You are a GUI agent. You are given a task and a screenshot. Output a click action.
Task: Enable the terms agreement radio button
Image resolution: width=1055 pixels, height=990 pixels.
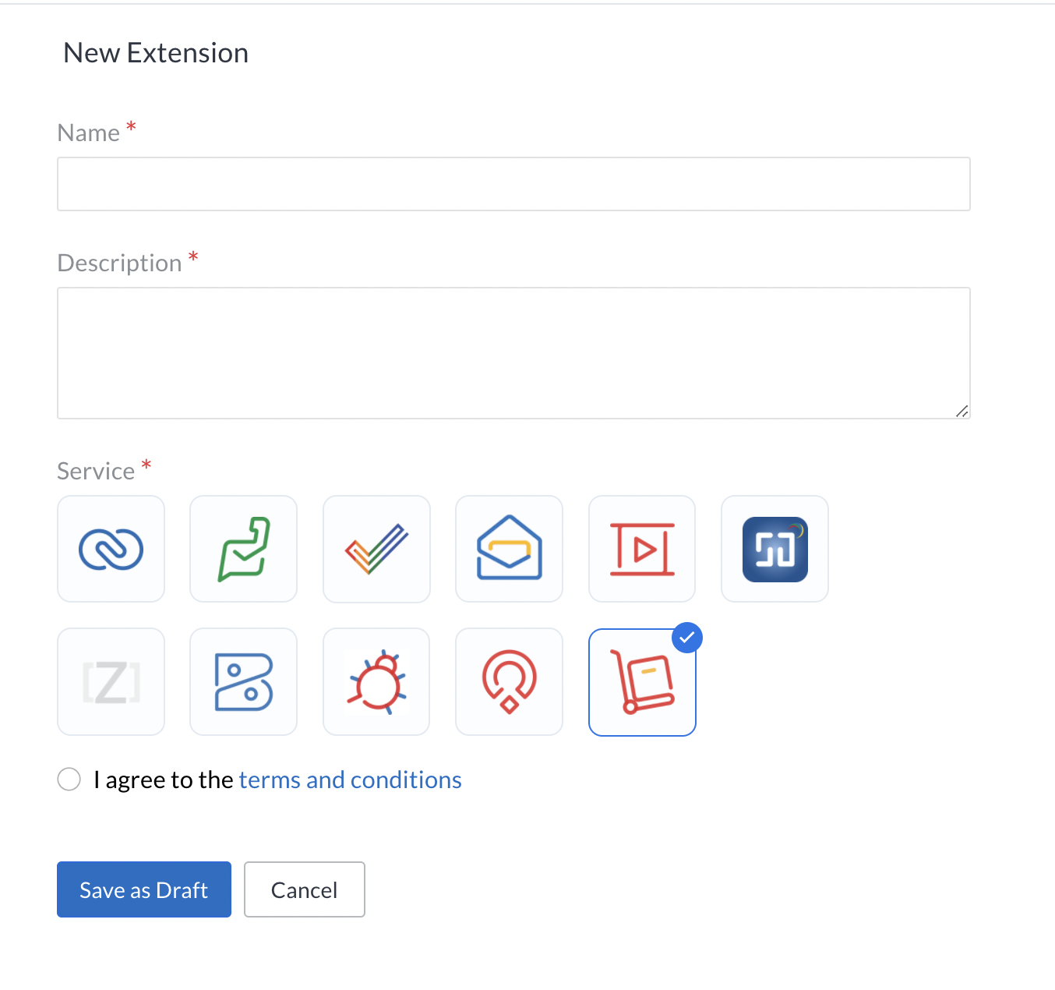pos(69,779)
